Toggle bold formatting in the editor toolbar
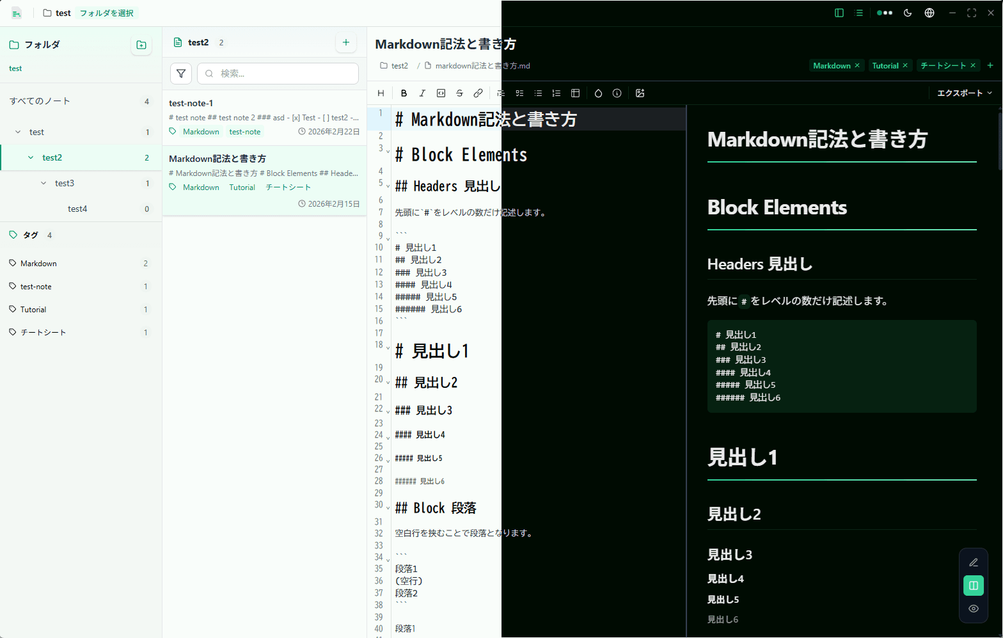 coord(404,93)
